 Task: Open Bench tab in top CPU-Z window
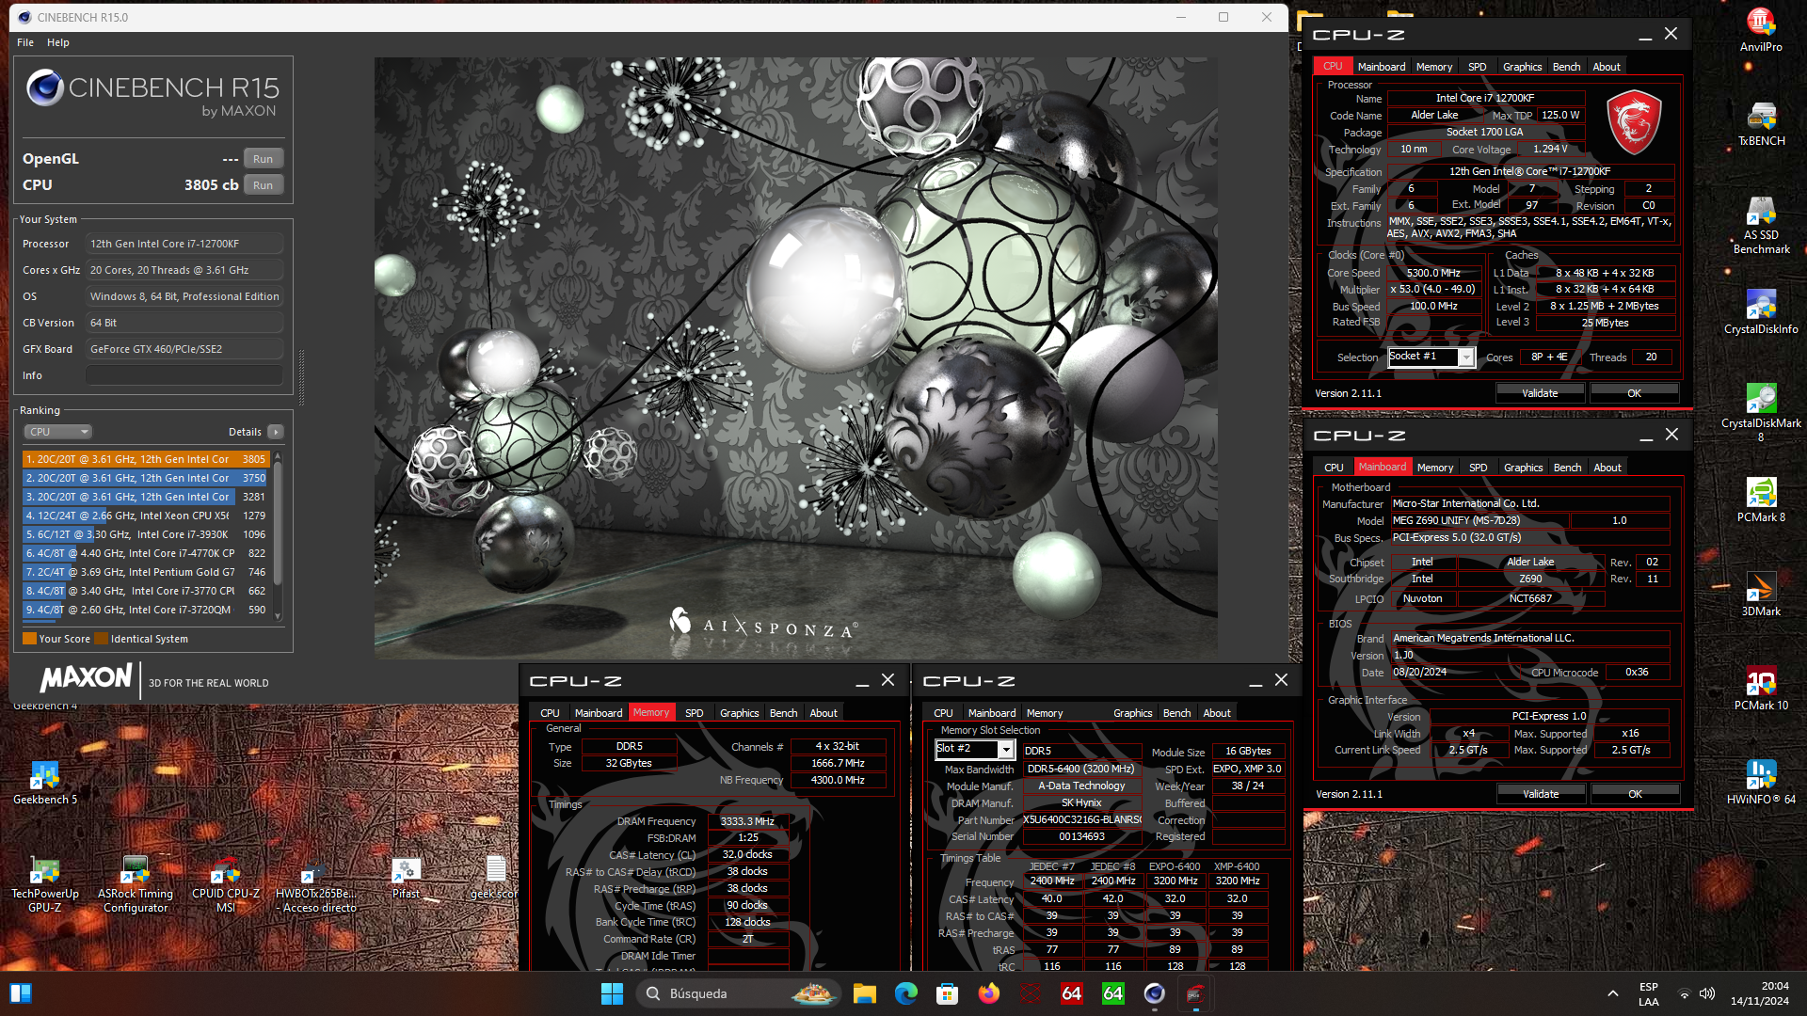pos(1566,67)
